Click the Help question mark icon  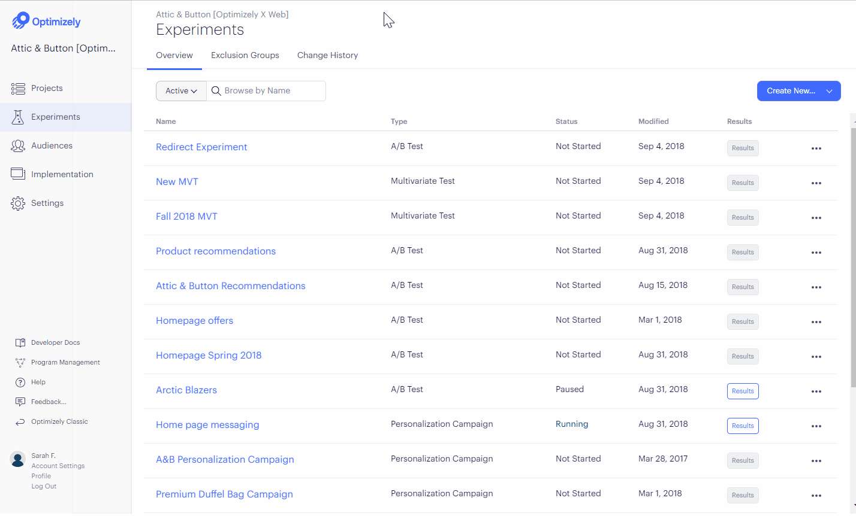(x=20, y=382)
